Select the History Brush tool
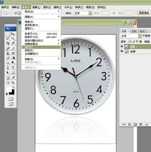151x152 pixels. tap(13, 53)
